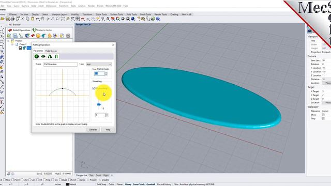This screenshot has height=186, width=331.
Task: Toggle Gumball in the status bar
Action: [x=151, y=184]
